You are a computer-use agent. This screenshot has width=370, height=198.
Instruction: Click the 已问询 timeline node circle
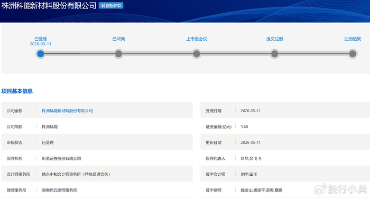click(x=118, y=54)
